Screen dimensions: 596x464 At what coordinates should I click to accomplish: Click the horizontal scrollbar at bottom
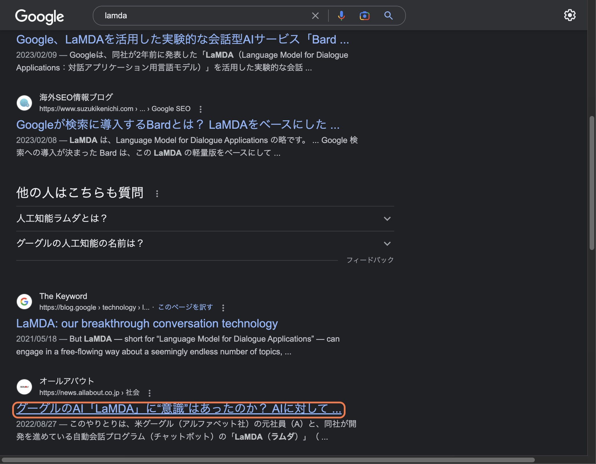click(268, 460)
